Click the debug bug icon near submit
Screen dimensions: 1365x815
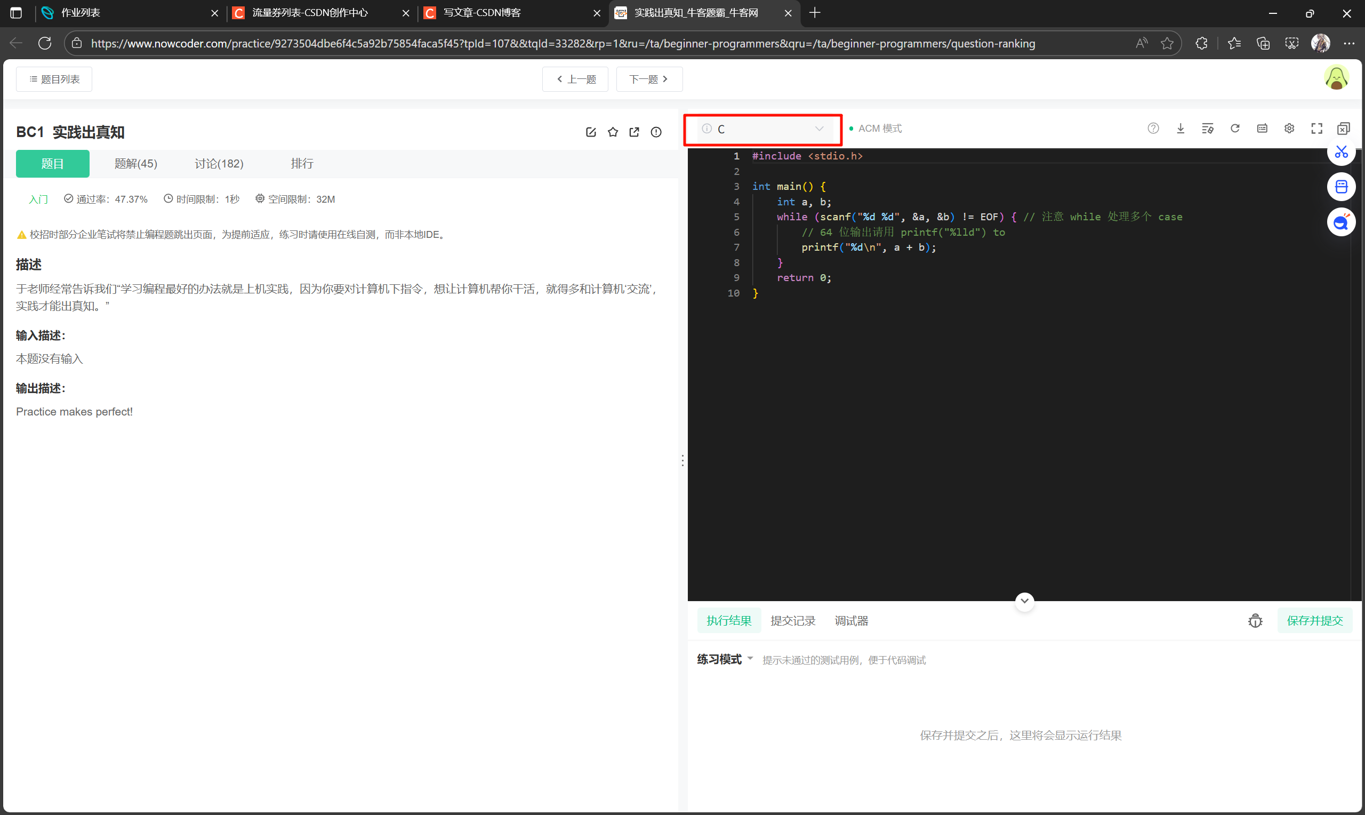tap(1255, 621)
